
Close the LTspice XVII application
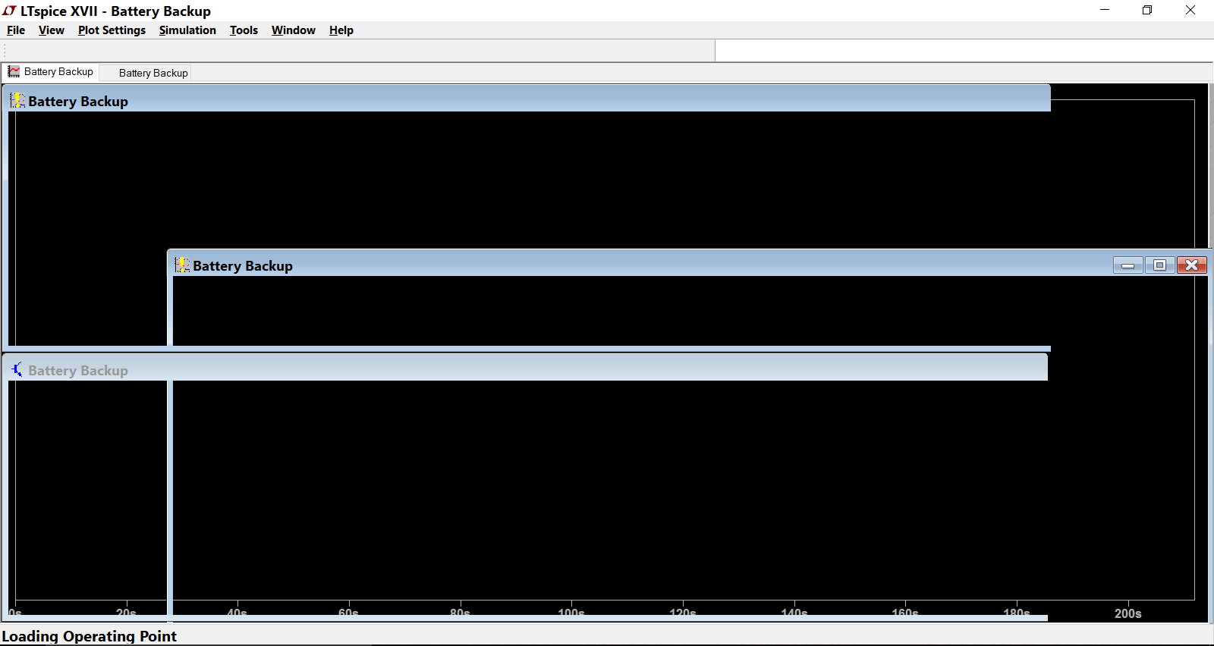pyautogui.click(x=1190, y=11)
